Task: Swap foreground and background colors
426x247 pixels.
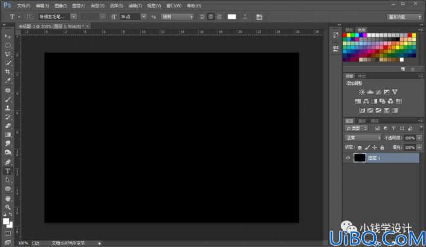Action: pyautogui.click(x=10, y=214)
